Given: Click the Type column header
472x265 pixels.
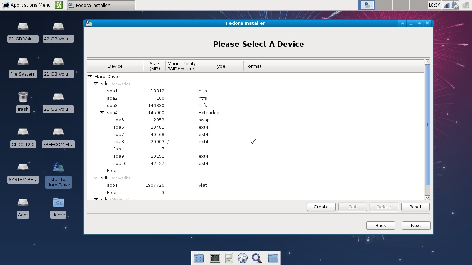Looking at the screenshot, I should [x=220, y=66].
